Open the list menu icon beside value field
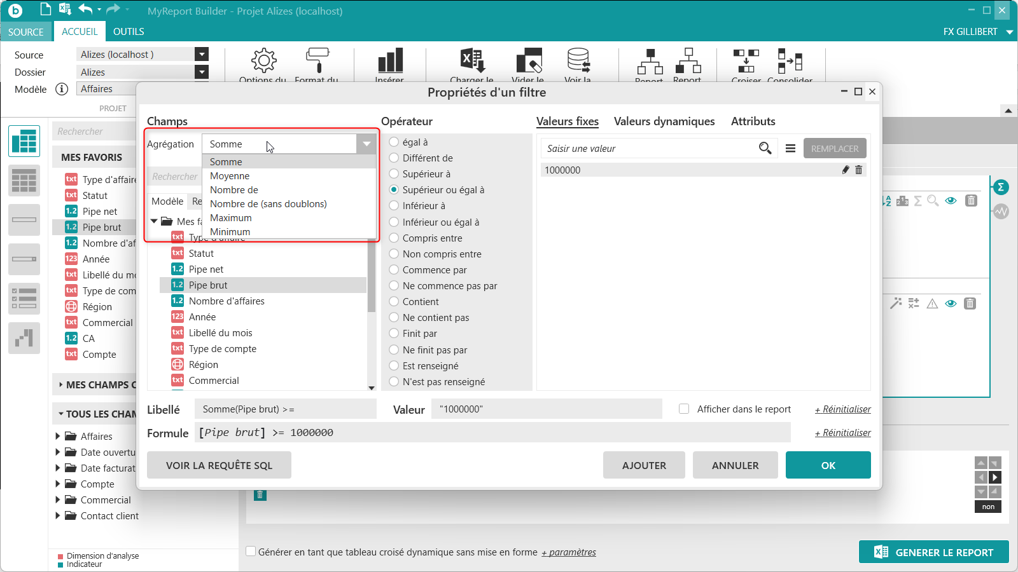 click(x=790, y=148)
